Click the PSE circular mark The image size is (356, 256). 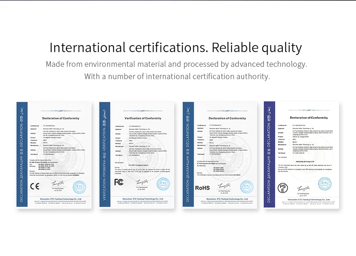(x=283, y=188)
